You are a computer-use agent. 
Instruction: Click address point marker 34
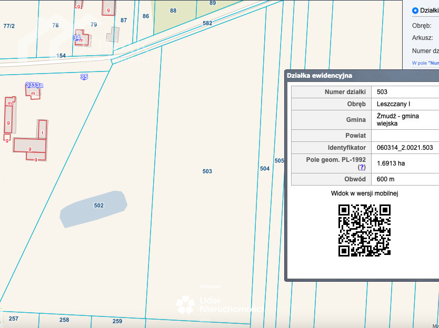(x=77, y=37)
